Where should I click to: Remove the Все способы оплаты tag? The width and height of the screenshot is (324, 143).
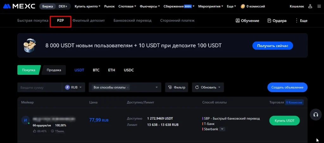pos(128,87)
